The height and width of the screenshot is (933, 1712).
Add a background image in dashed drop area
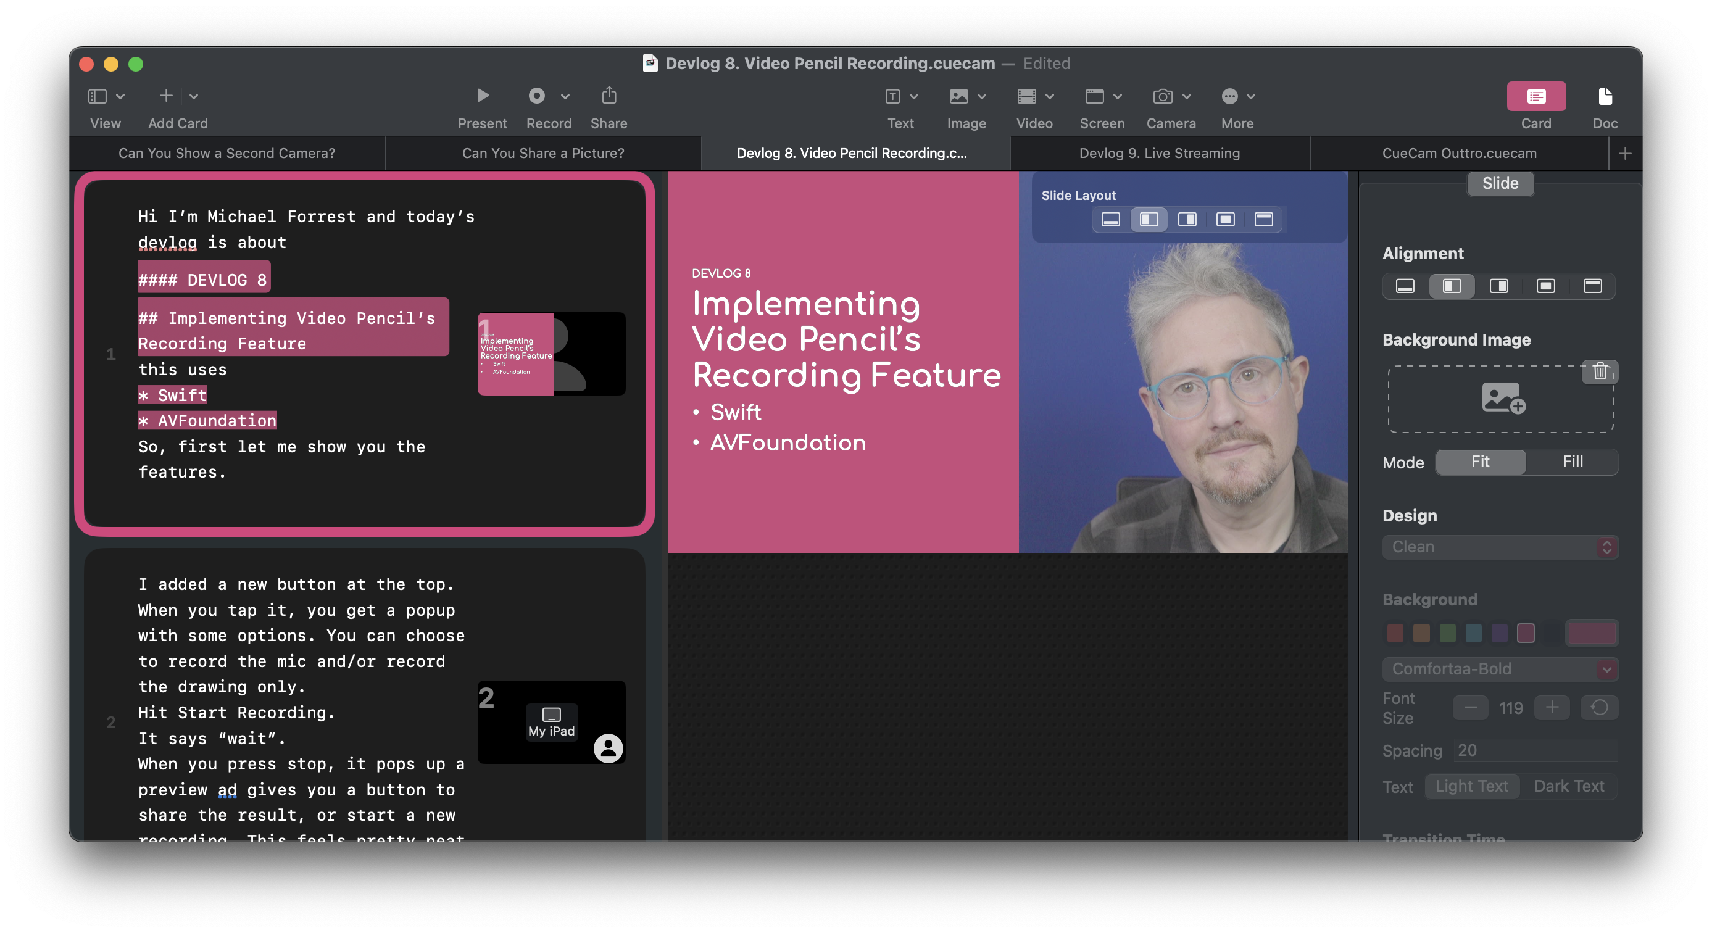pyautogui.click(x=1500, y=399)
